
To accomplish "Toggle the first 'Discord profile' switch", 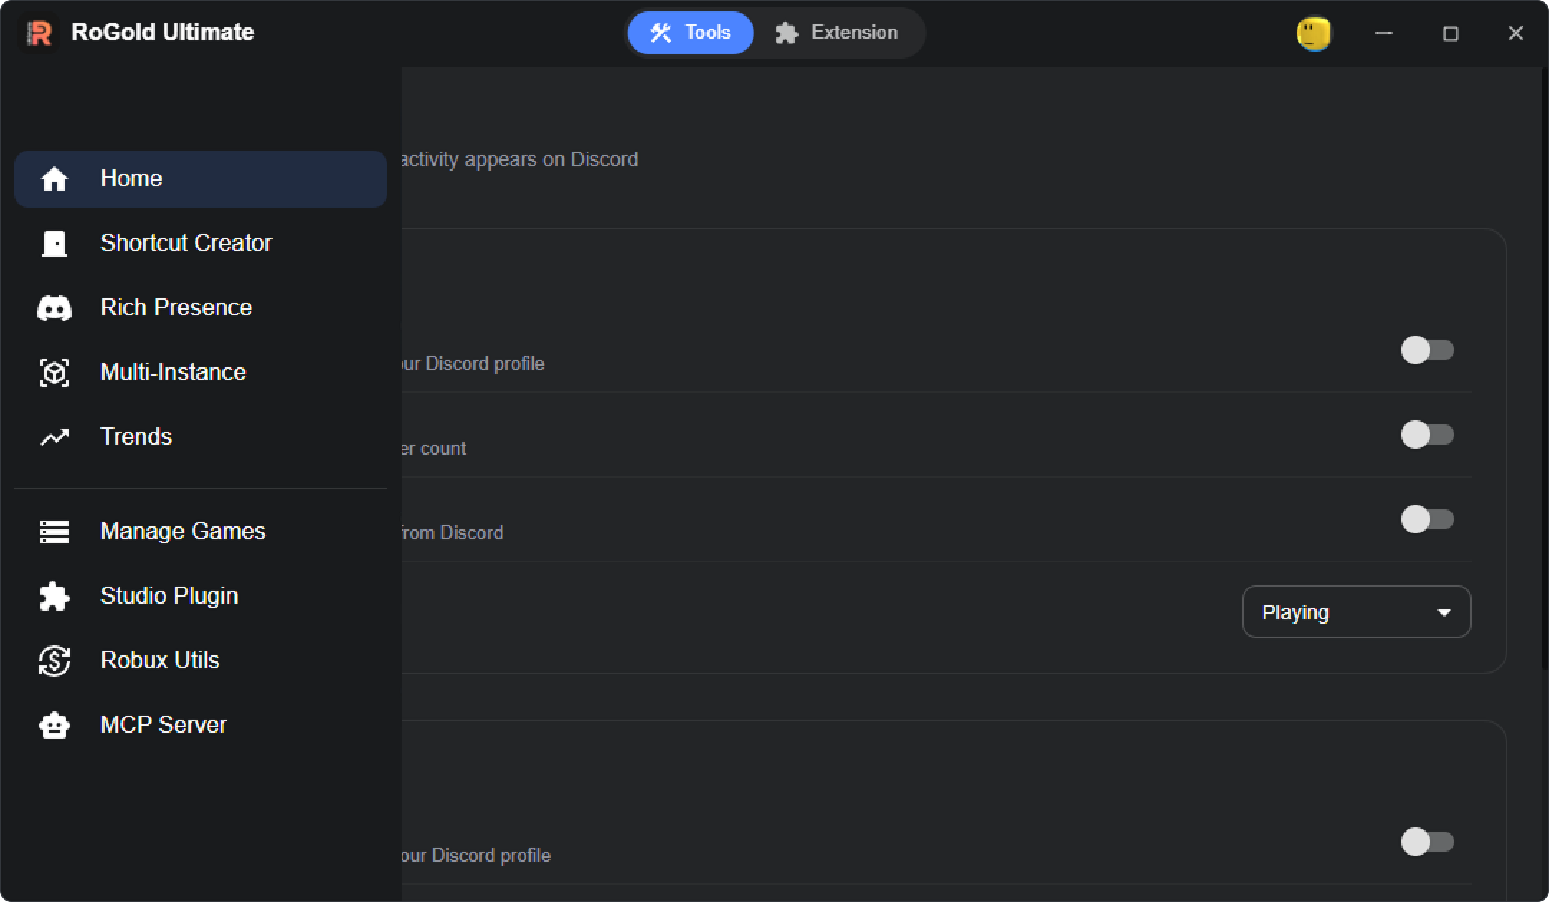I will 1427,350.
